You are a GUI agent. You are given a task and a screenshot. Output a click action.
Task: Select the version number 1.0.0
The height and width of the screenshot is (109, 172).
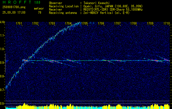[37, 2]
